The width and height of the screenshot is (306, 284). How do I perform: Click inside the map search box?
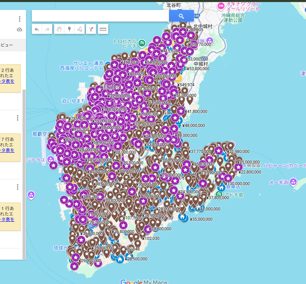pos(100,16)
